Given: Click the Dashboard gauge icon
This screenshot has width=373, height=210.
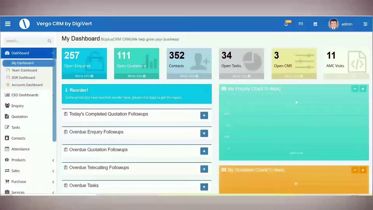Looking at the screenshot, I should 7,53.
